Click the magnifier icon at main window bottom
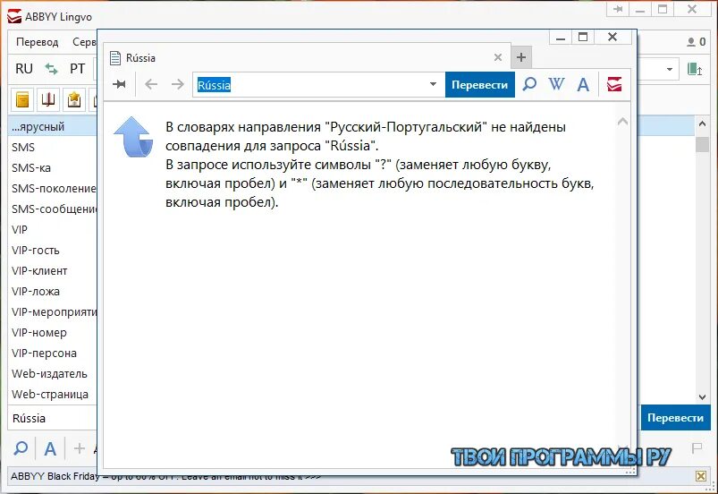 pos(21,448)
